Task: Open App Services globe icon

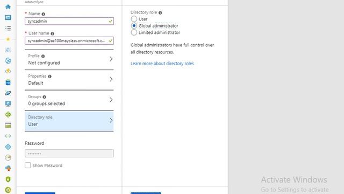Action: pyautogui.click(x=8, y=60)
